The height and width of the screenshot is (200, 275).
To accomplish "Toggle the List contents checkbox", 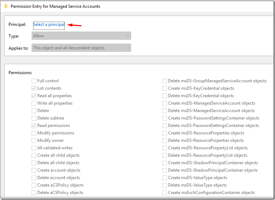I will 34,88.
